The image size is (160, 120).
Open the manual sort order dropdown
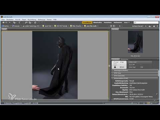(x=138, y=26)
